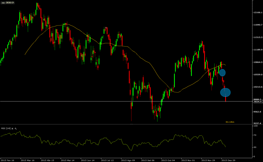Click the 2015 Jun 14 date label

[88, 160]
